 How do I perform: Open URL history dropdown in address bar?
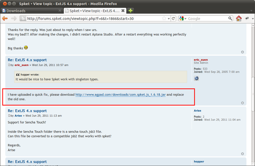169,19
